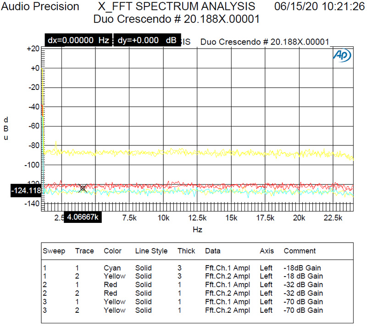Click the Hz horizontal axis label
Screen dimensions: 367x327
click(197, 229)
